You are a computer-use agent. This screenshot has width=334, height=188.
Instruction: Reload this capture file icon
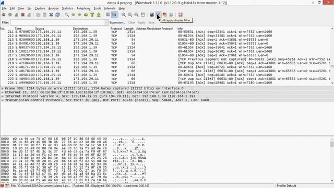click(x=57, y=15)
